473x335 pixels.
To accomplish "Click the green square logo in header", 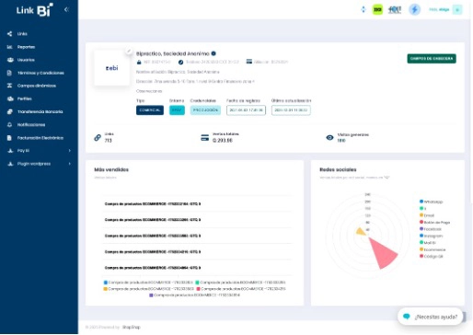I will pos(377,9).
